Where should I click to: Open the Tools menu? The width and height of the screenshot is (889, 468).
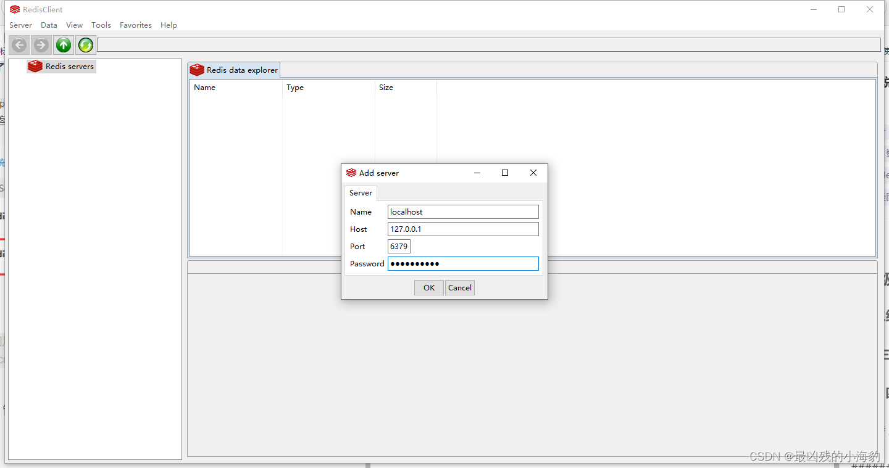tap(101, 25)
